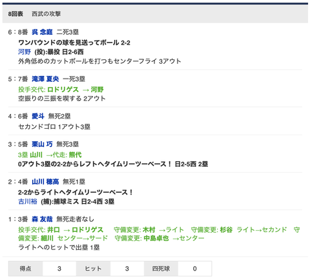The image size is (310, 279).
Task: Select the 四死球 label cell
Action: tap(161, 269)
